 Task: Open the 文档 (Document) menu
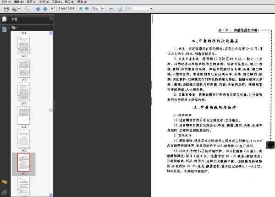coord(44,2)
